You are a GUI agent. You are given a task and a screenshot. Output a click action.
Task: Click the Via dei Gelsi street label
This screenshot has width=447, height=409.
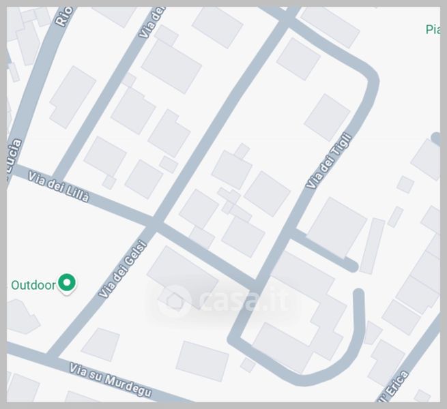point(123,269)
